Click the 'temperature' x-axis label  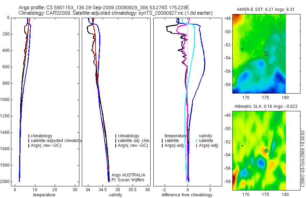44,195
